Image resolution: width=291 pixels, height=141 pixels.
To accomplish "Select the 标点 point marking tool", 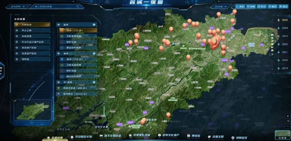I will (262, 7).
